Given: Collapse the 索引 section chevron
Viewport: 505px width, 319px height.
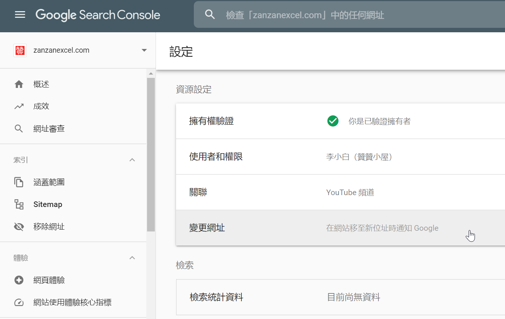Looking at the screenshot, I should tap(132, 160).
